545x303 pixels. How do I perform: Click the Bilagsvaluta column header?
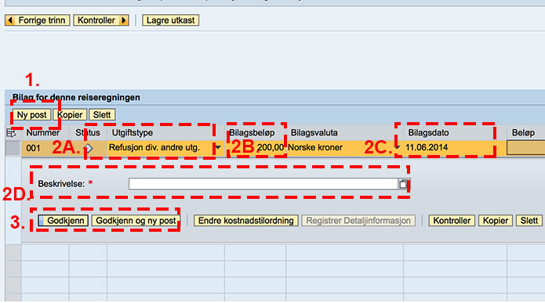[x=314, y=133]
